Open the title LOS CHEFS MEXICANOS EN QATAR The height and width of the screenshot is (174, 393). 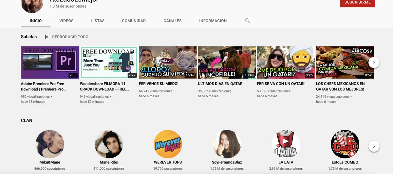[x=340, y=87]
